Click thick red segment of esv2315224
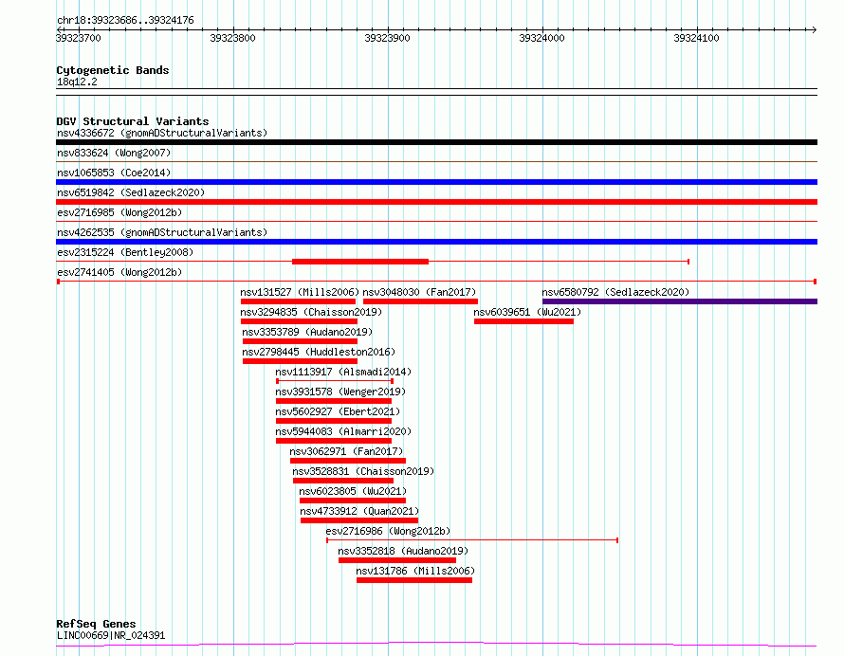 click(x=360, y=262)
